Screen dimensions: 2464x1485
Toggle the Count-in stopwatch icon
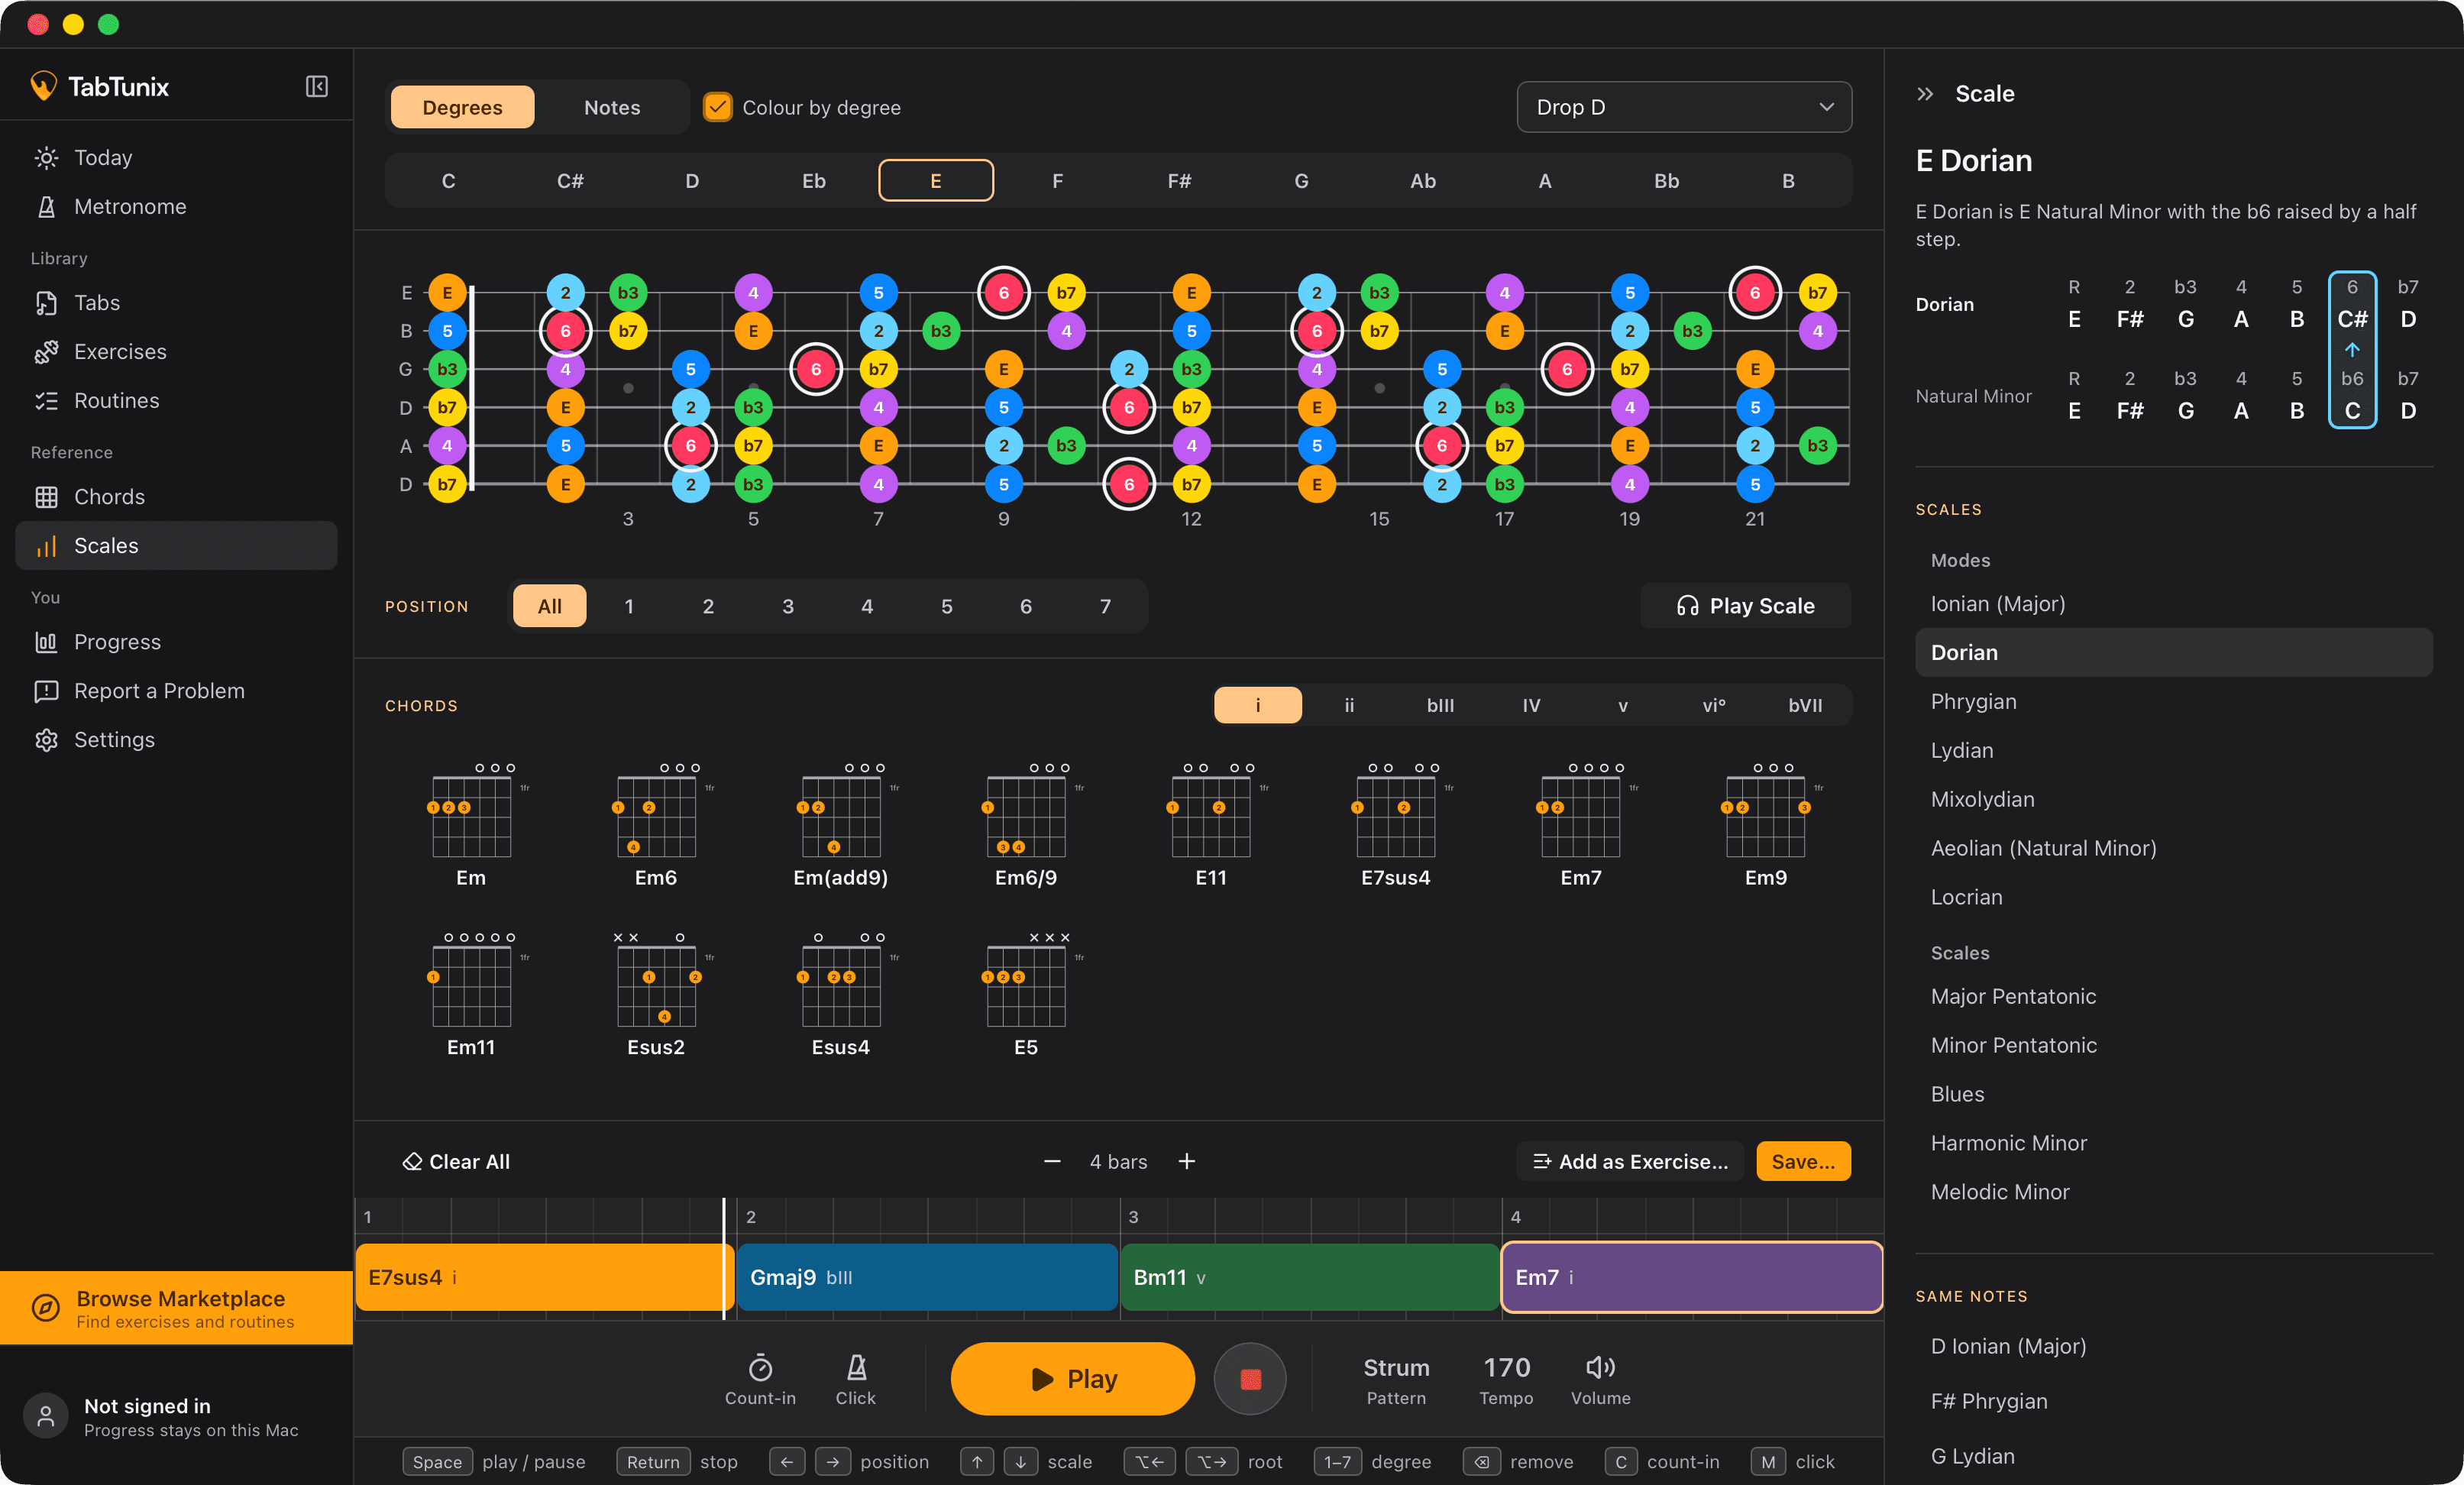760,1378
